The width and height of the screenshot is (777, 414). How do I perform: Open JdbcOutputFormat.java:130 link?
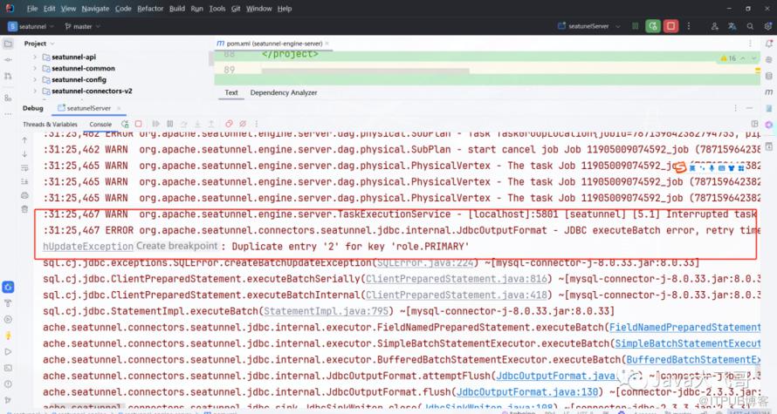tap(526, 392)
